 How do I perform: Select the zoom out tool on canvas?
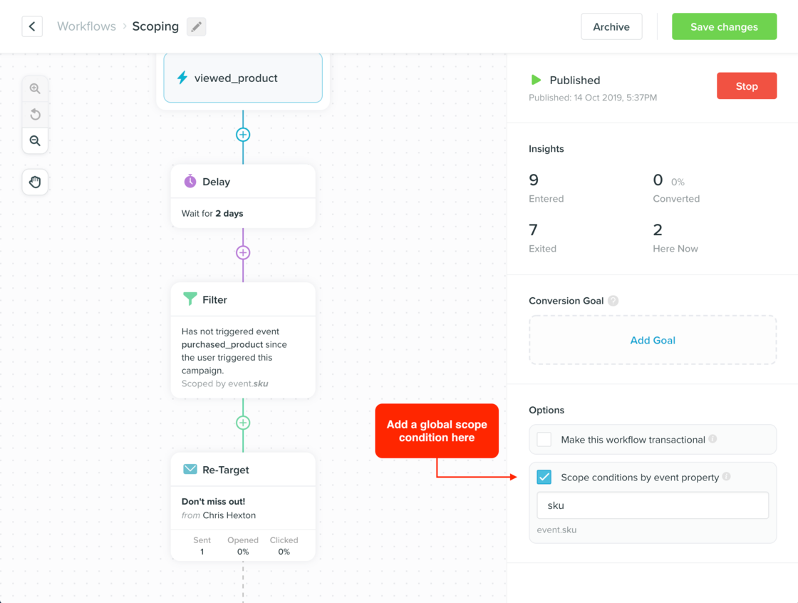point(35,141)
